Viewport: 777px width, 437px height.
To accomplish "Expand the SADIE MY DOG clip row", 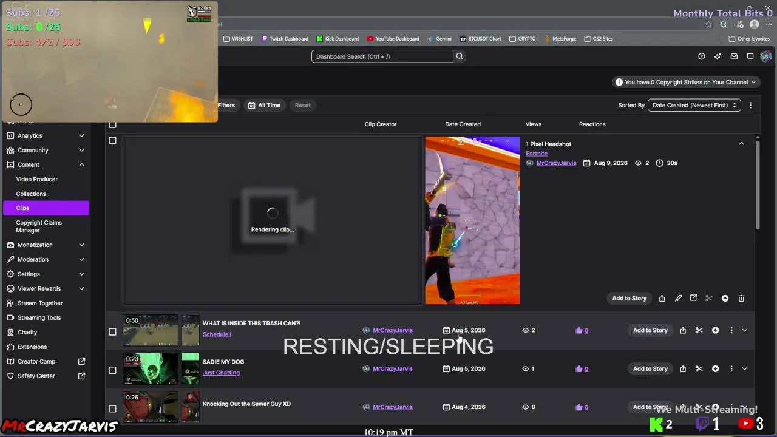I will pyautogui.click(x=745, y=368).
